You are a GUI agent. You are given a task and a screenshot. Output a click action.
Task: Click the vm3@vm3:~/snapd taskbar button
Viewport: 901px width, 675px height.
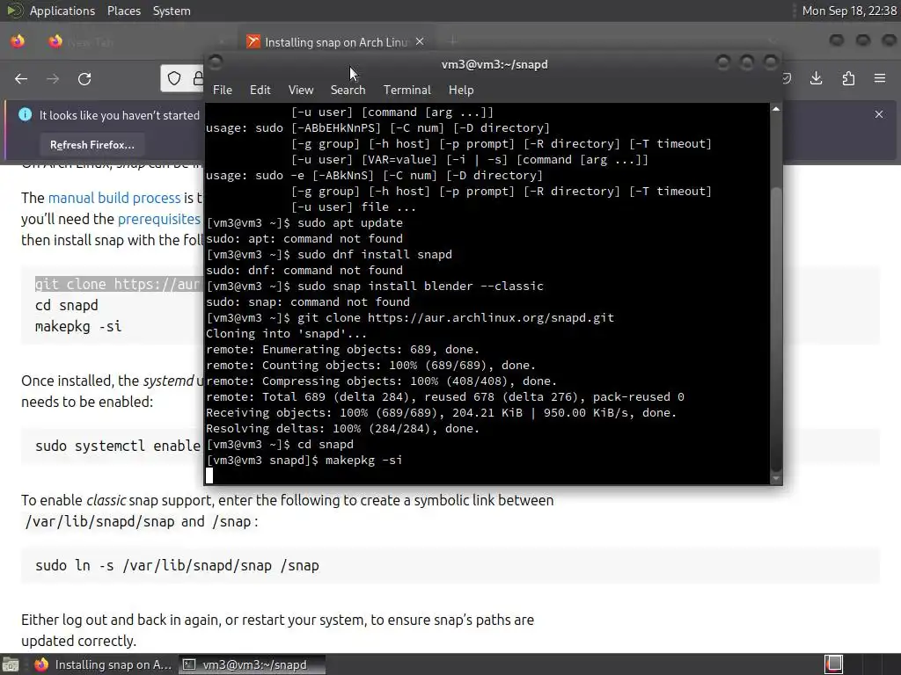click(x=252, y=664)
